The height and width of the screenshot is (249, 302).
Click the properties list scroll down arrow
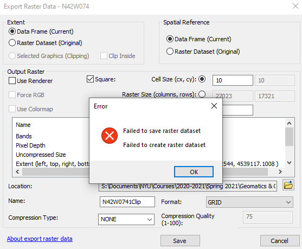pos(289,163)
